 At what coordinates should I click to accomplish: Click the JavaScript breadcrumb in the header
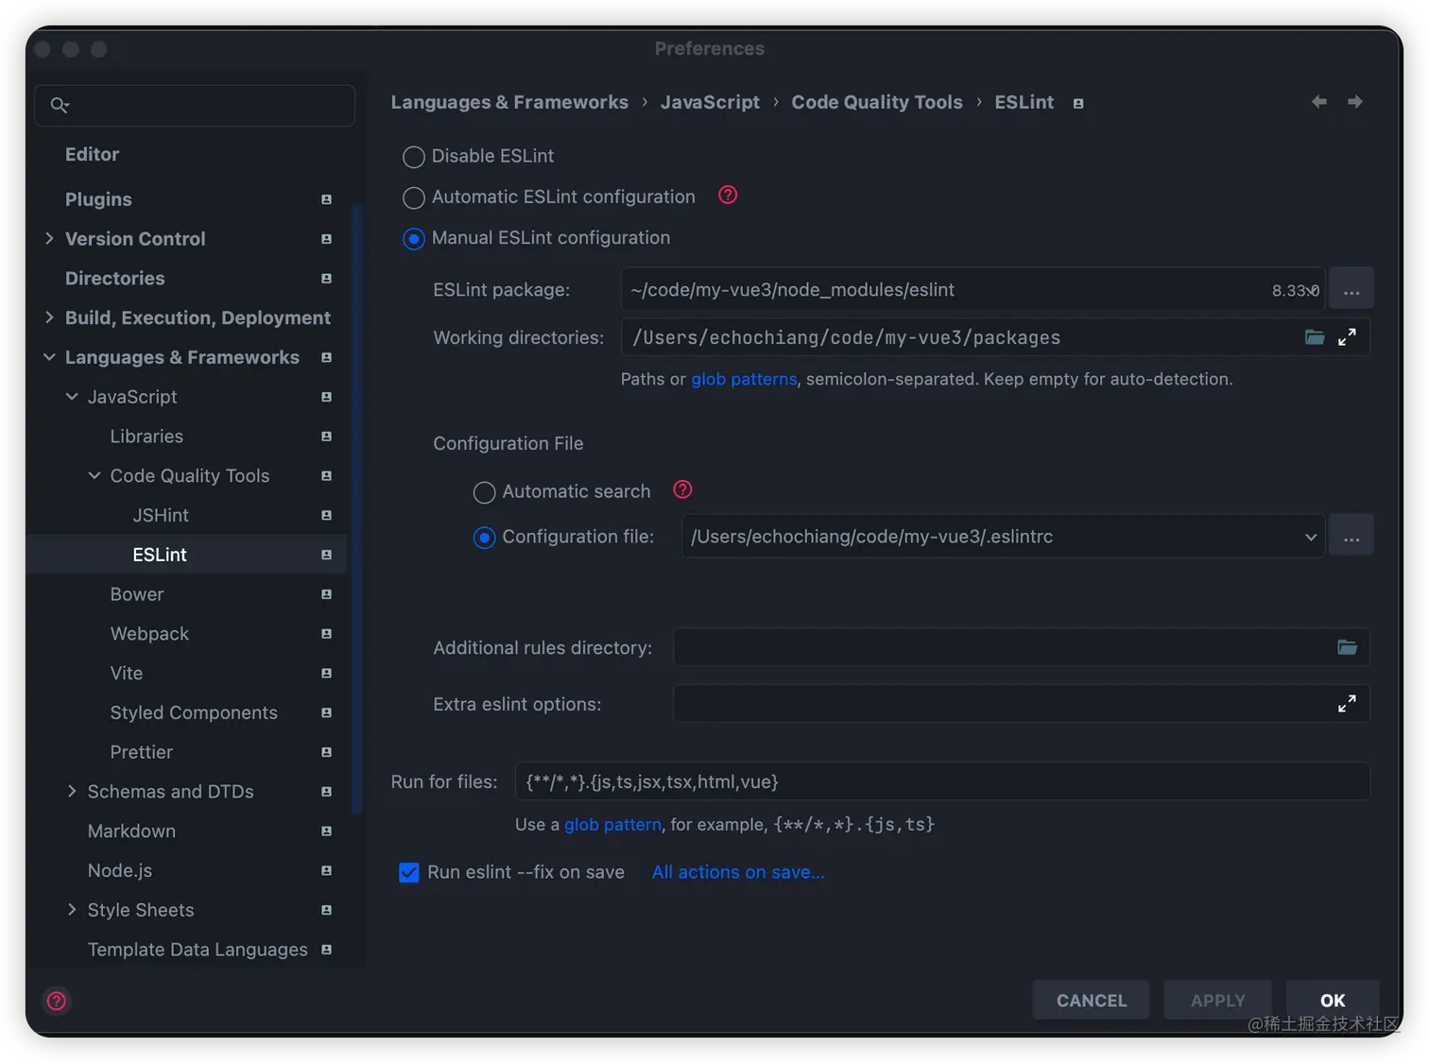pos(710,102)
